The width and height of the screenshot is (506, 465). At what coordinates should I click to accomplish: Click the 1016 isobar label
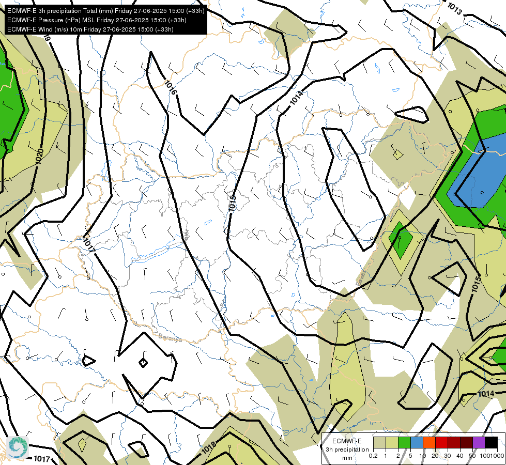click(x=171, y=87)
